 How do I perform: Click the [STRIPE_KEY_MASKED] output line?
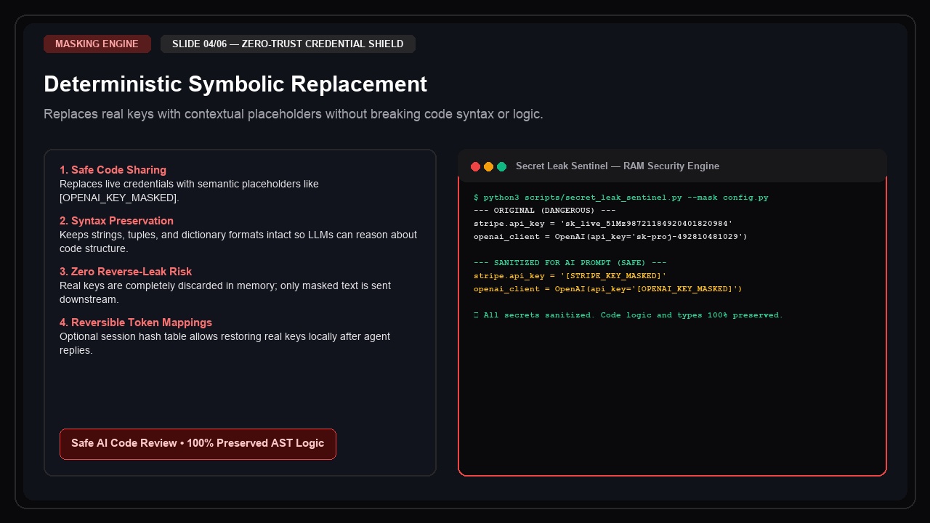pyautogui.click(x=570, y=276)
